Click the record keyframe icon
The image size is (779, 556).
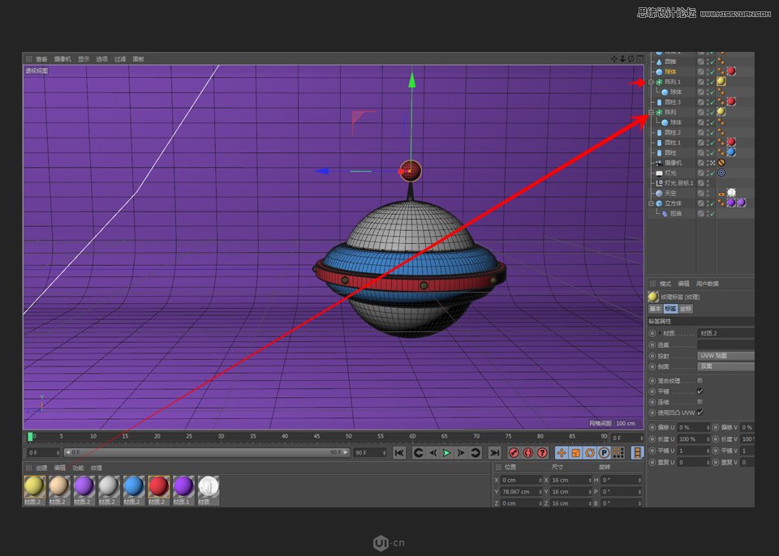pyautogui.click(x=512, y=452)
